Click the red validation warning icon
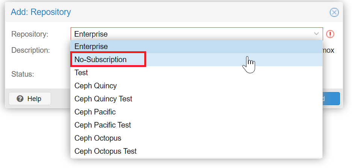Screen dimensions: 352x168 (x=330, y=34)
